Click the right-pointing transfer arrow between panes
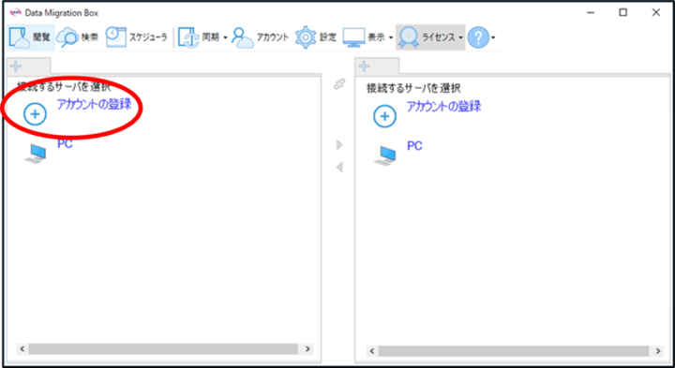Image resolution: width=675 pixels, height=368 pixels. click(339, 145)
